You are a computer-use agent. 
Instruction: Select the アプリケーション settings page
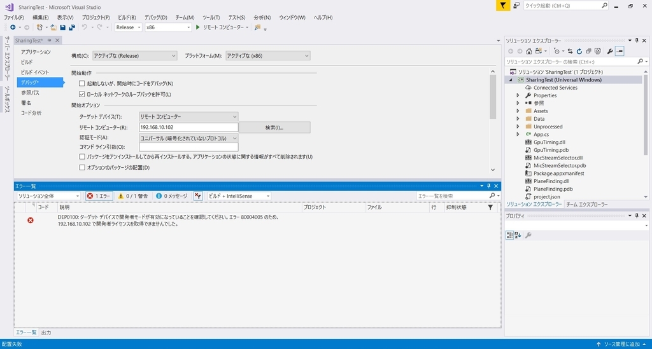36,52
